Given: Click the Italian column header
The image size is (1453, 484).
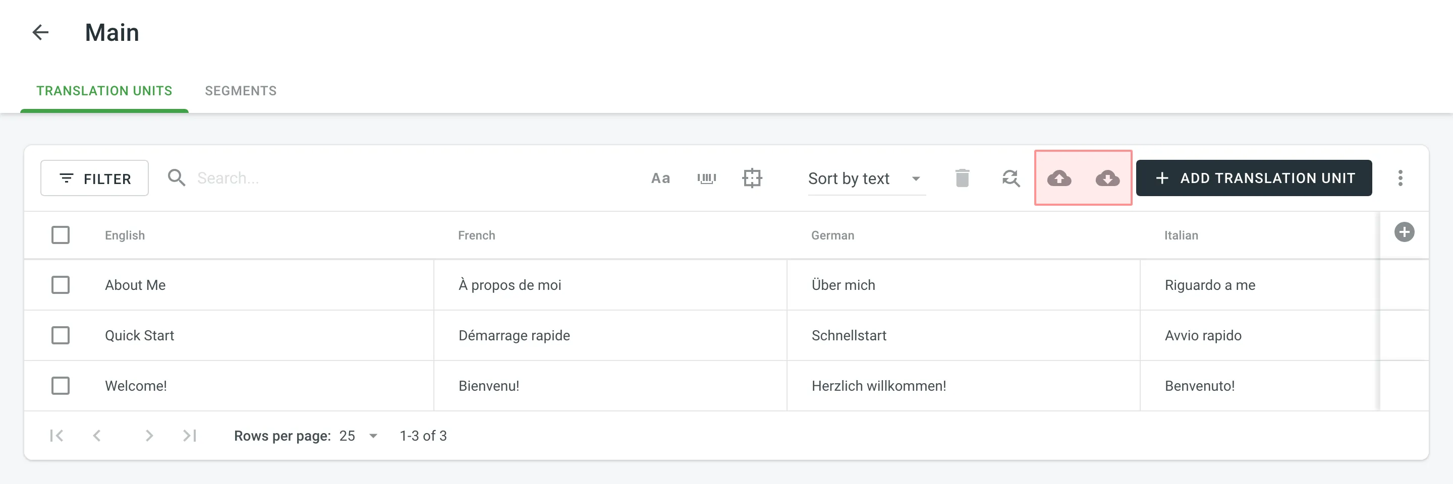Looking at the screenshot, I should coord(1181,235).
